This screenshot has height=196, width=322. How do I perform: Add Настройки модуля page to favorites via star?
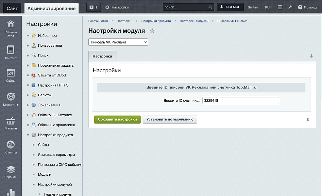(152, 30)
